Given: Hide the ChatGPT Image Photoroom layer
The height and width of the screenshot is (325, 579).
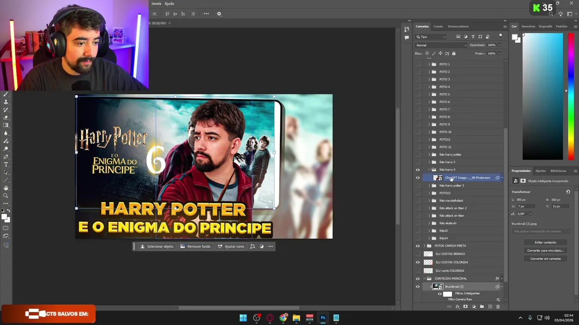Looking at the screenshot, I should (x=418, y=178).
